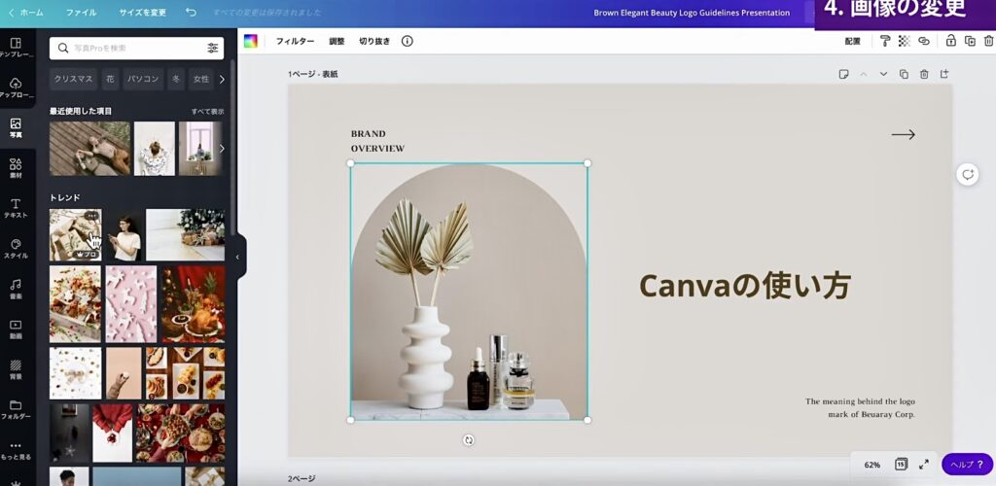The width and height of the screenshot is (996, 486).
Task: Open the image color picker swatch
Action: pyautogui.click(x=251, y=41)
